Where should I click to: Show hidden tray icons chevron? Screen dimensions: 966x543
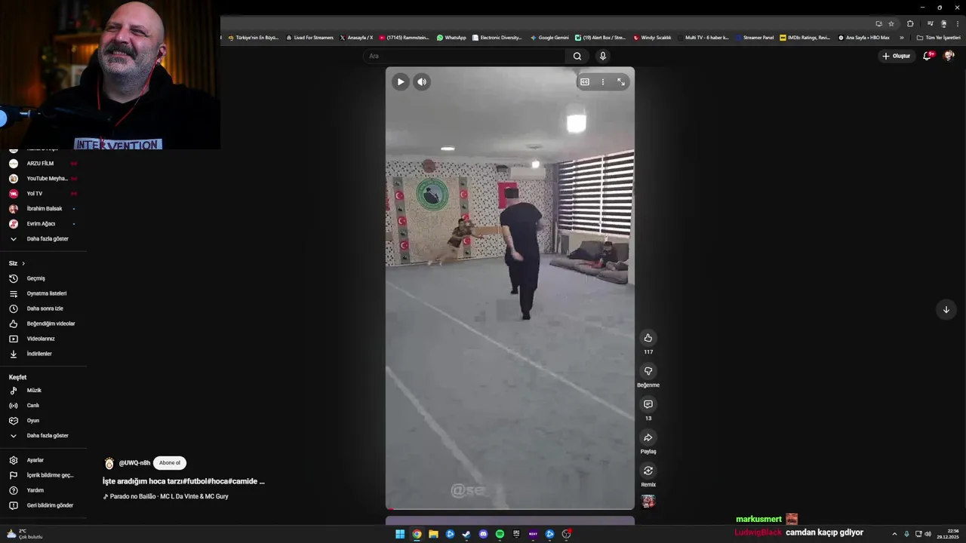(x=894, y=534)
